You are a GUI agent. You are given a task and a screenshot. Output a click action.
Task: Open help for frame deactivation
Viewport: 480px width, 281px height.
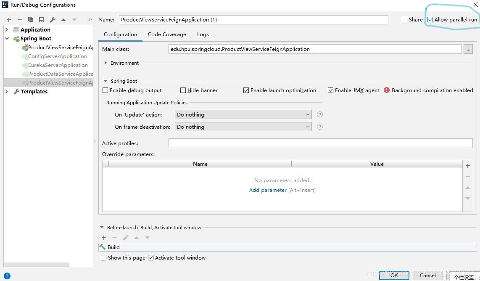pos(319,127)
